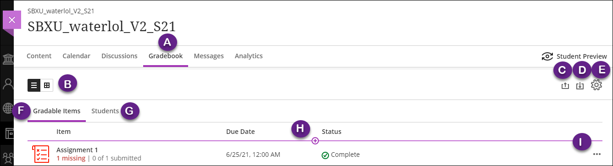Click the globe icon in left sidebar
This screenshot has height=166, width=613.
tap(8, 108)
